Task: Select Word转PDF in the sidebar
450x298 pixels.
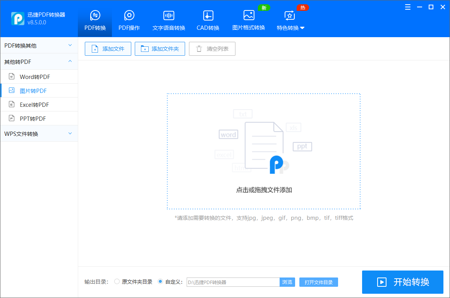Action: (x=39, y=77)
